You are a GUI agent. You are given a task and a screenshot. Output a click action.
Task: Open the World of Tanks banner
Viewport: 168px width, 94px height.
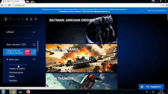(x=82, y=58)
